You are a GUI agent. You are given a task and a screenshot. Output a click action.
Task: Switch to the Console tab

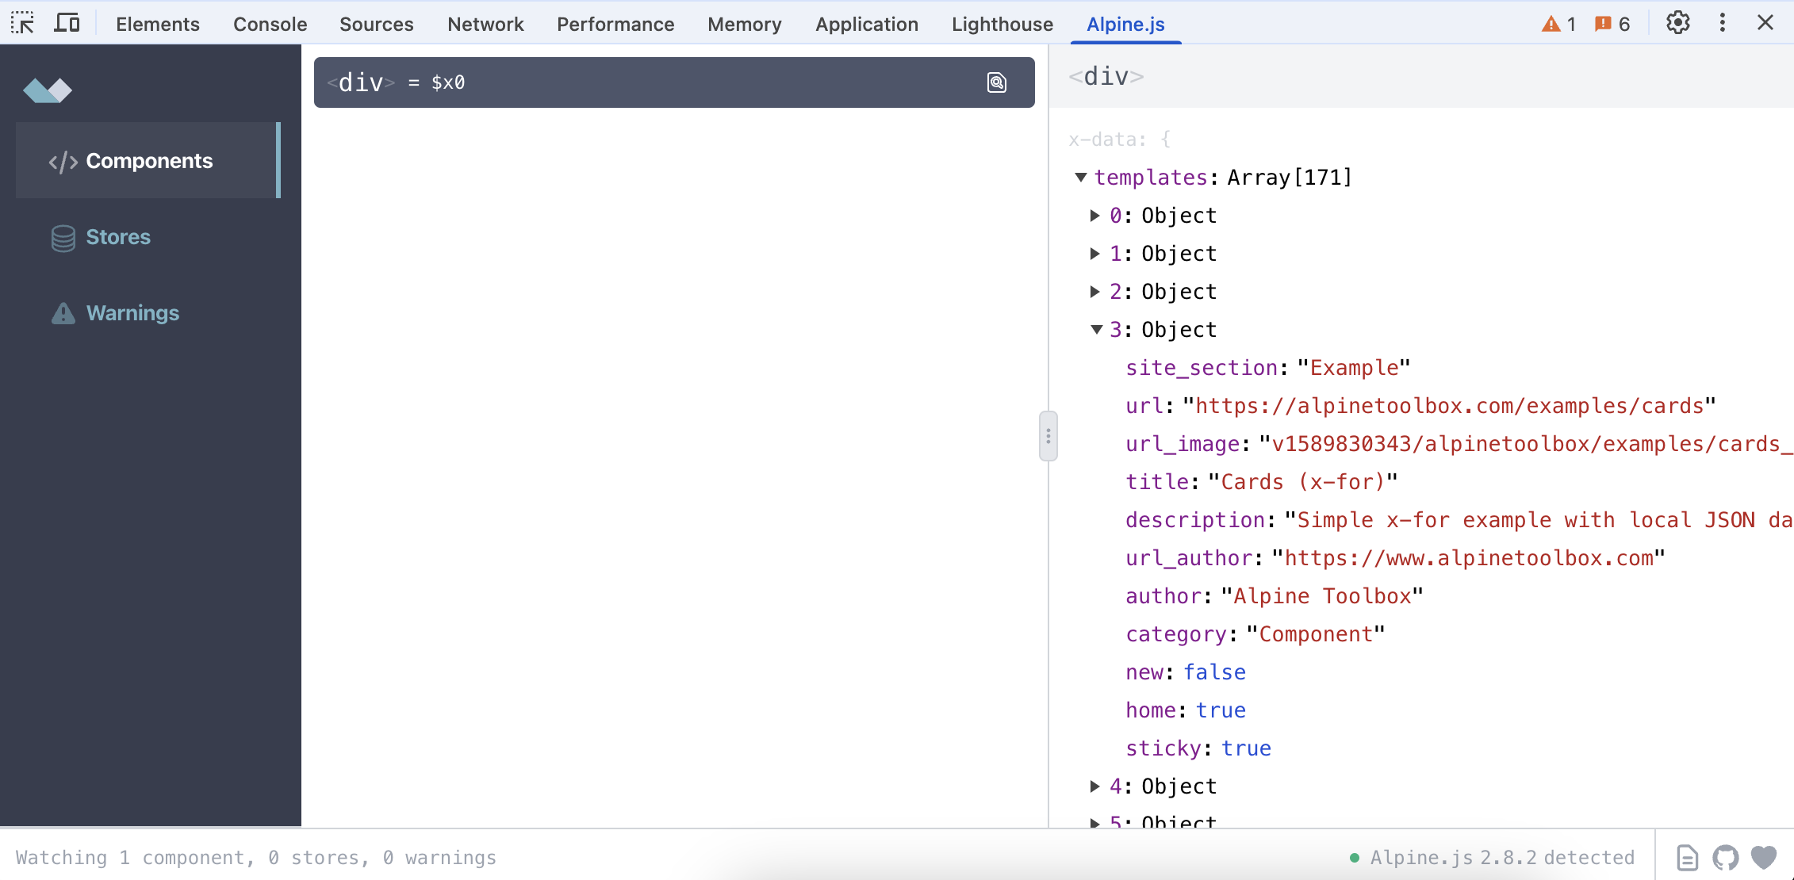pyautogui.click(x=269, y=24)
